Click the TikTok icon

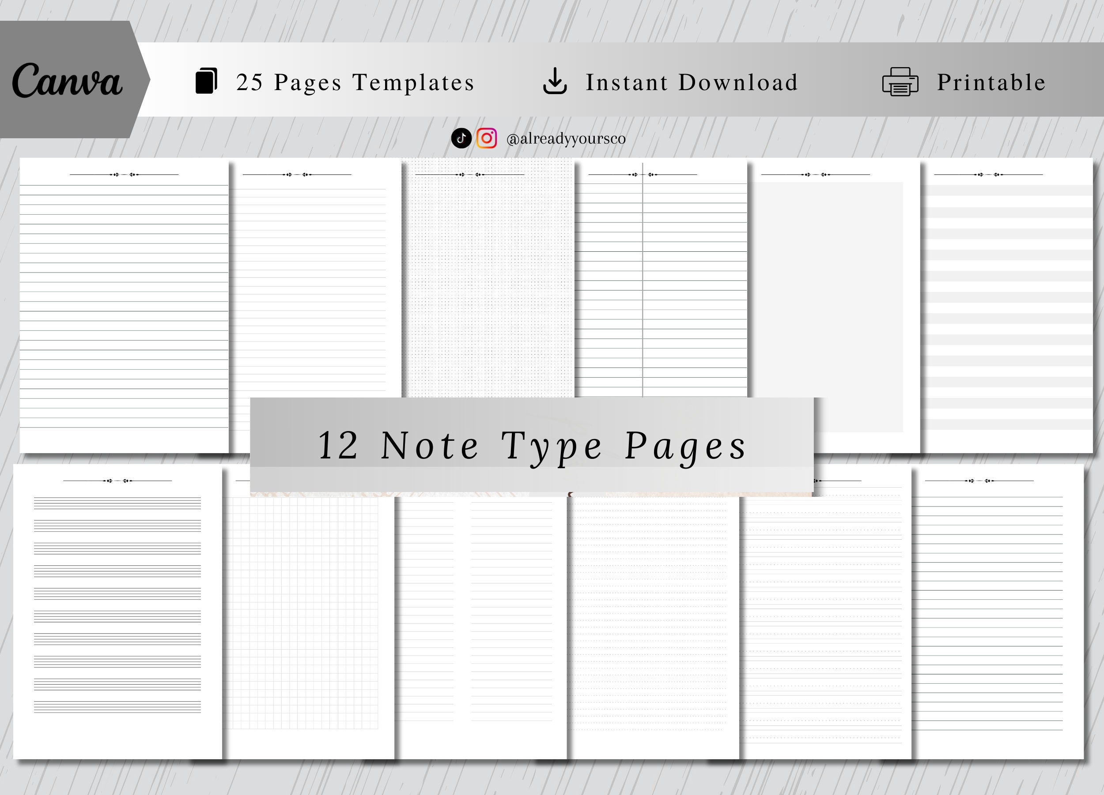click(x=461, y=138)
